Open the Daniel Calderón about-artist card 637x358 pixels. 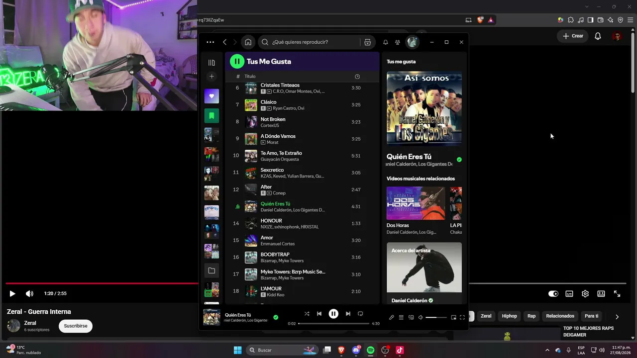pyautogui.click(x=424, y=273)
